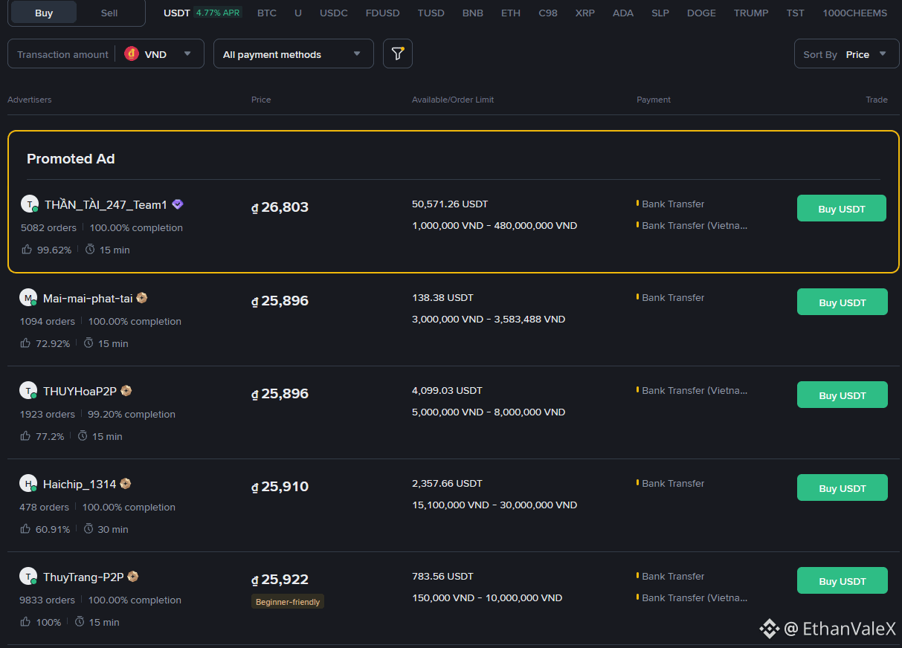Screen dimensions: 902x648
Task: Click thumbs-up icon beside 60.91% rating
Action: 26,529
